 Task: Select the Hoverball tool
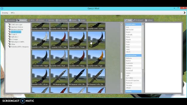click(x=133, y=71)
